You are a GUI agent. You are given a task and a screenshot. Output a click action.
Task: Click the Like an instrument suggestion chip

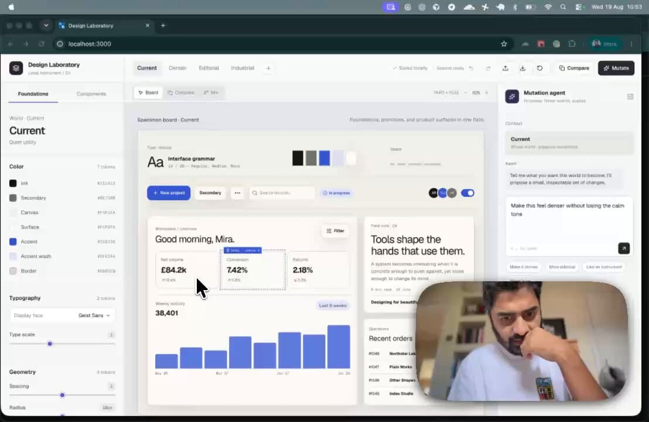point(604,267)
